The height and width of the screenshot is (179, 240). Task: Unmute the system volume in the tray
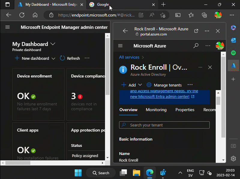tap(209, 173)
